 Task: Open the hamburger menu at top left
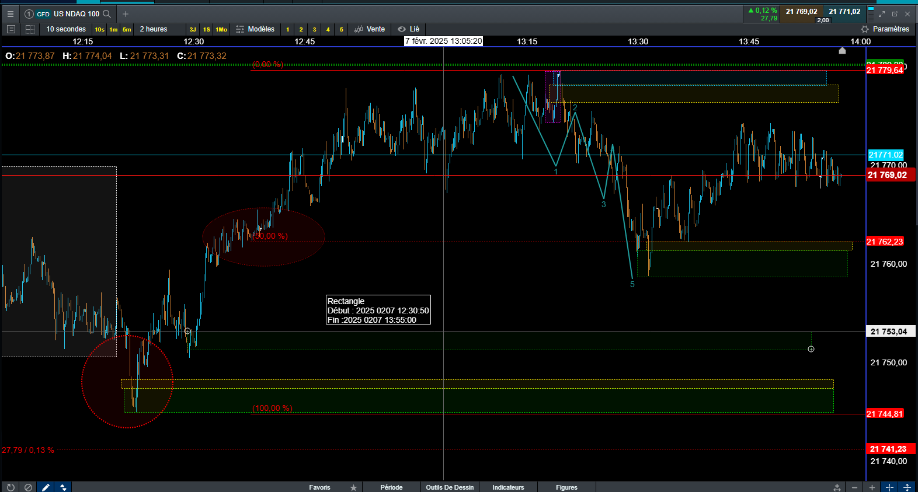pyautogui.click(x=10, y=14)
